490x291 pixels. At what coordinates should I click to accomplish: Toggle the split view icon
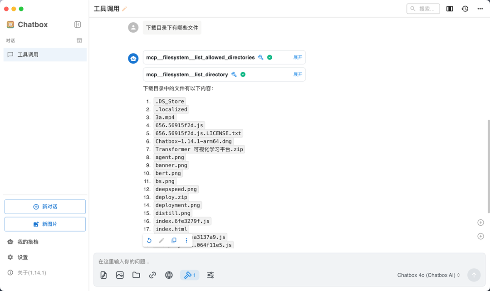[449, 8]
